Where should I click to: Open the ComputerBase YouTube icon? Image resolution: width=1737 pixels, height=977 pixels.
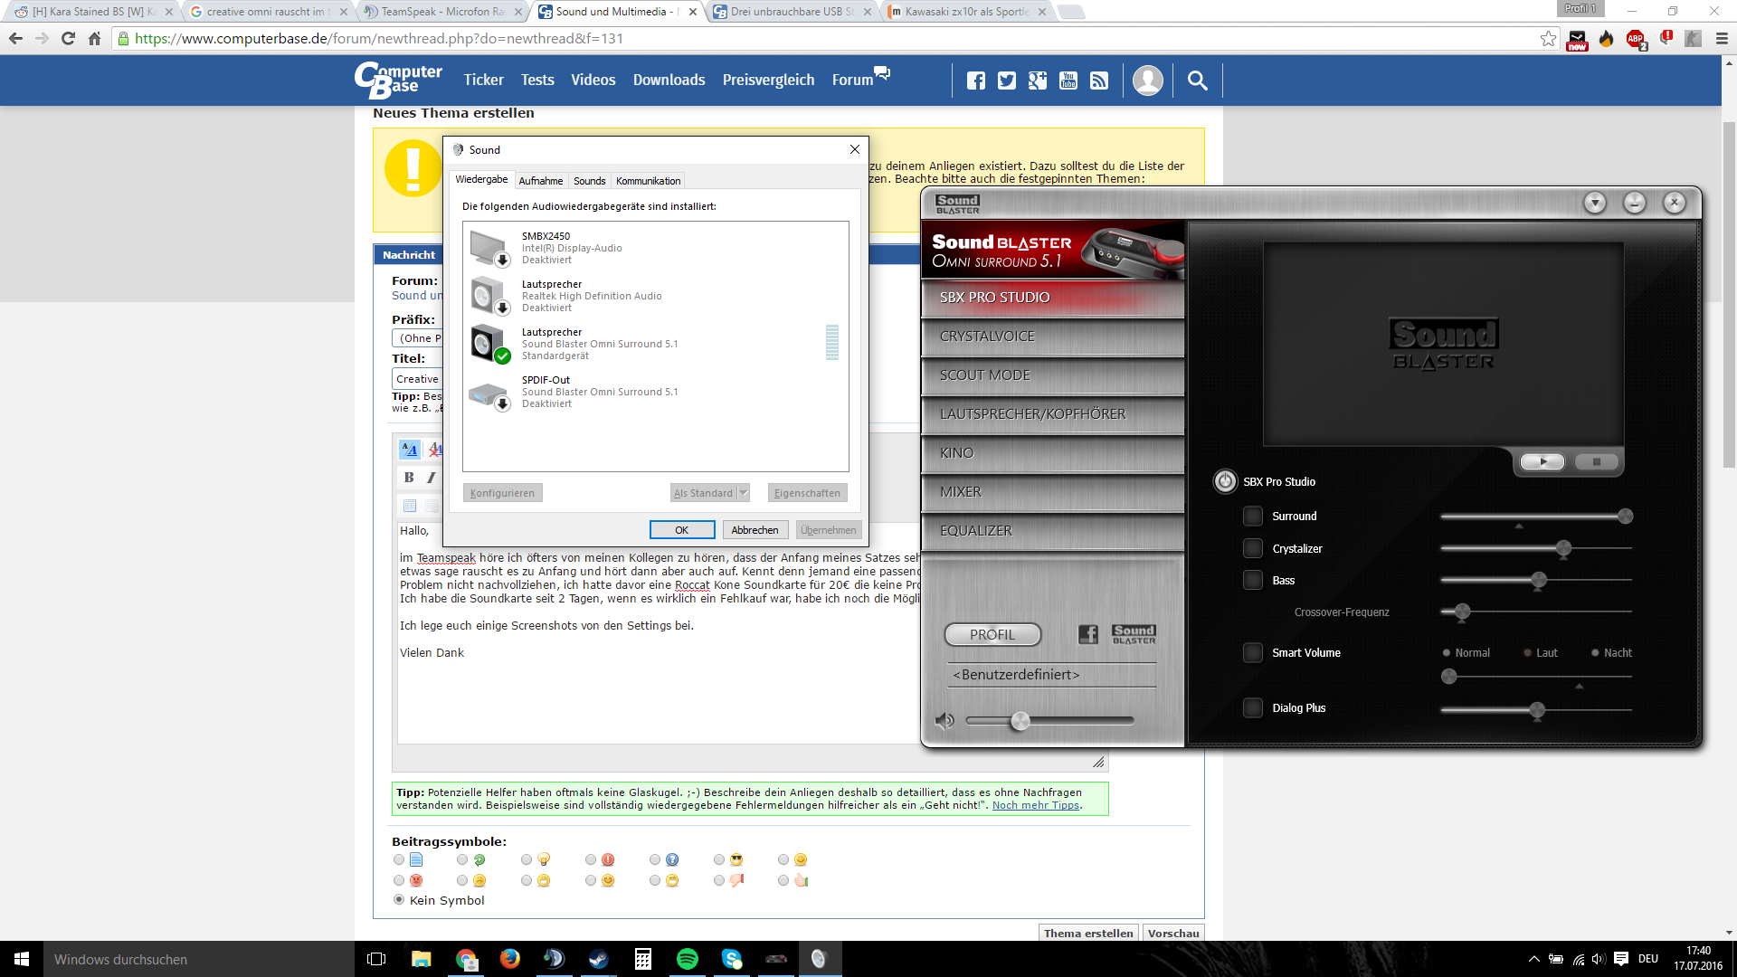coord(1068,81)
